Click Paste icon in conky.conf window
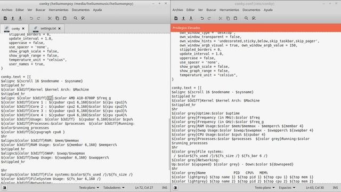This screenshot has width=341, height=192. [x=236, y=19]
